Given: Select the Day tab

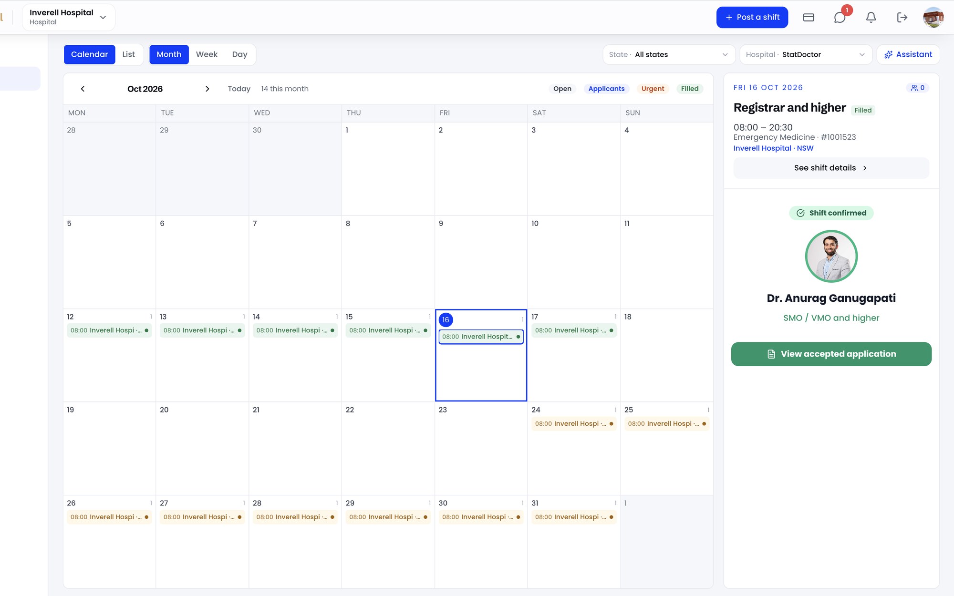Looking at the screenshot, I should coord(239,54).
